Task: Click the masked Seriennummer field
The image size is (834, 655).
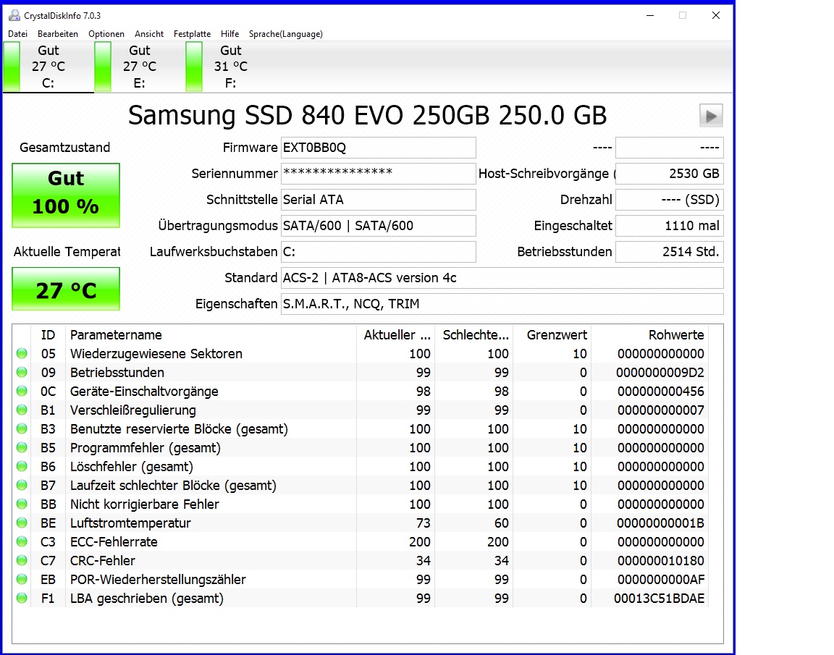Action: [378, 174]
